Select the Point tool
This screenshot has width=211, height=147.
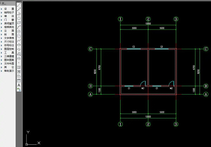19,63
